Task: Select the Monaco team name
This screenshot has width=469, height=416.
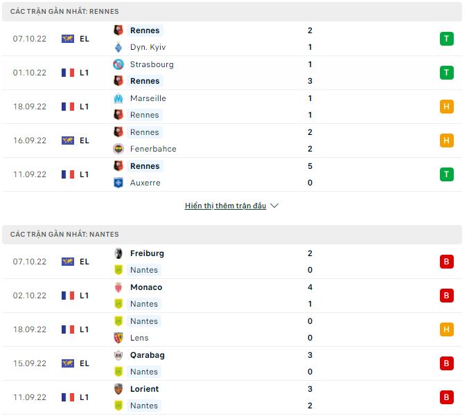Action: coord(146,287)
